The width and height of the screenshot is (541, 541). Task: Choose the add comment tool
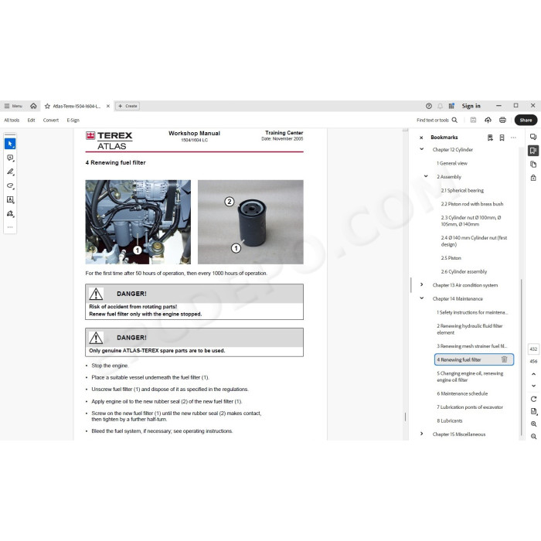10,158
